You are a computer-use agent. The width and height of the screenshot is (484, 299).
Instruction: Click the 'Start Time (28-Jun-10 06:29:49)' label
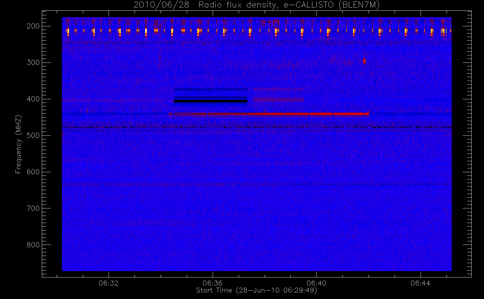(x=256, y=290)
